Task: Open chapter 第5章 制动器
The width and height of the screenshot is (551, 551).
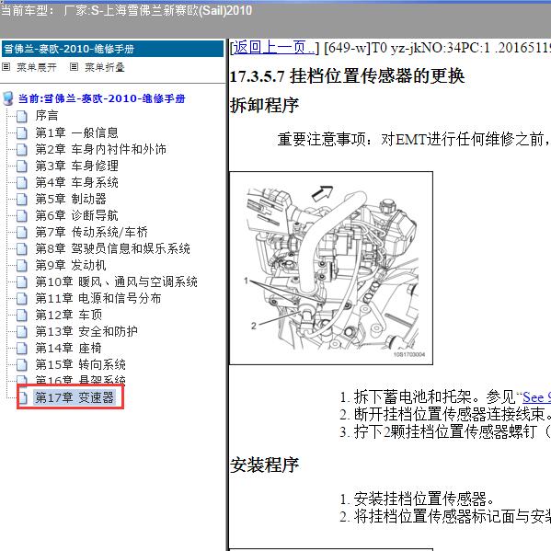Action: [x=71, y=199]
